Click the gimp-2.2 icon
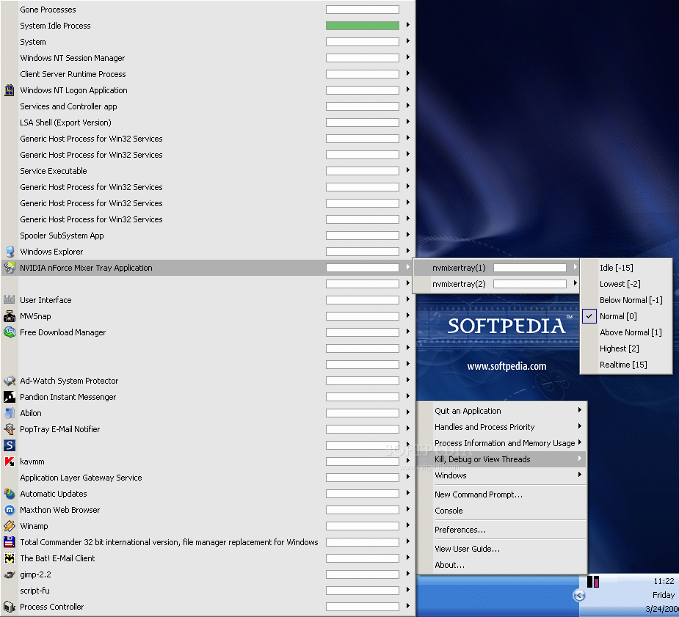 [9, 574]
